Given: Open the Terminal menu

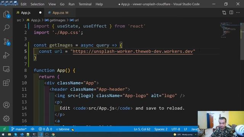Looking at the screenshot, I should [x=85, y=4].
